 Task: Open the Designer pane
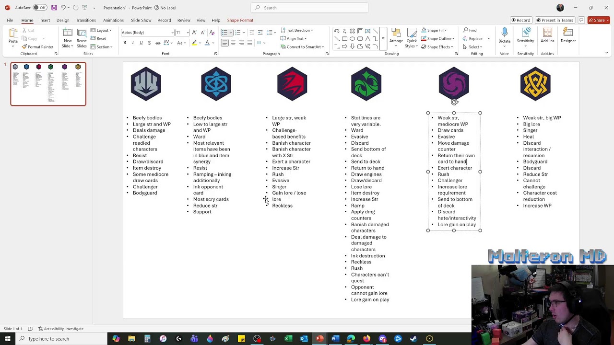568,35
